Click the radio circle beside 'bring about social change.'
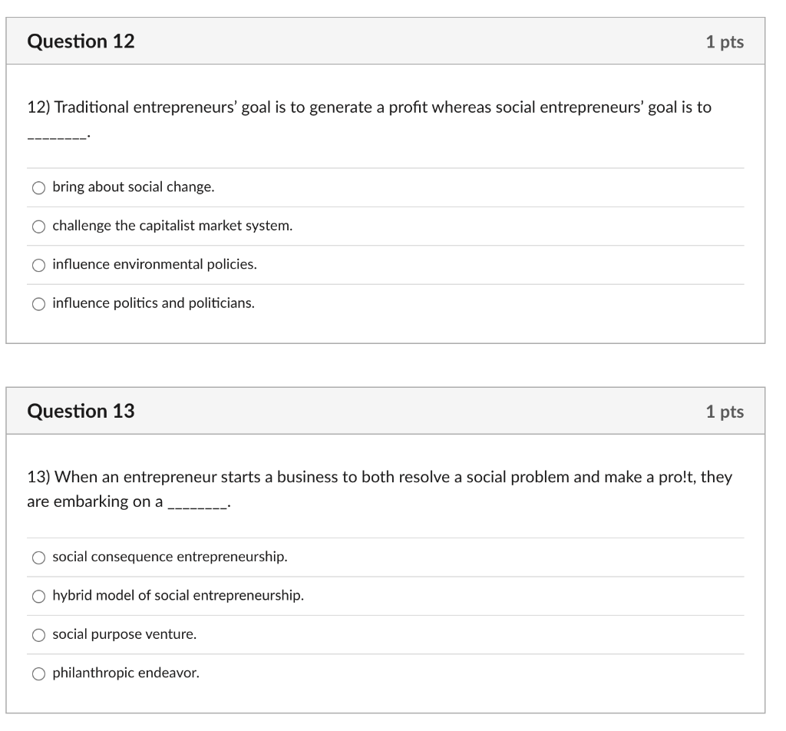Viewport: 786px width, 731px height. (37, 186)
